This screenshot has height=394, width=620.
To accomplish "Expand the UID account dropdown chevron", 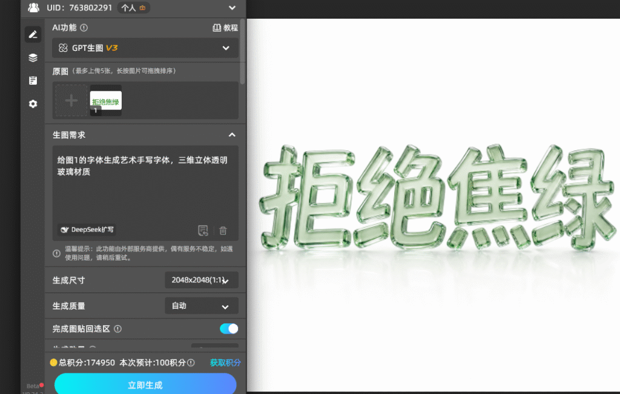I will coord(232,7).
